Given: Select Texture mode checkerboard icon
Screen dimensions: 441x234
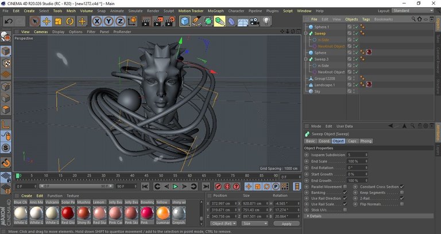Looking at the screenshot, I should pos(6,63).
